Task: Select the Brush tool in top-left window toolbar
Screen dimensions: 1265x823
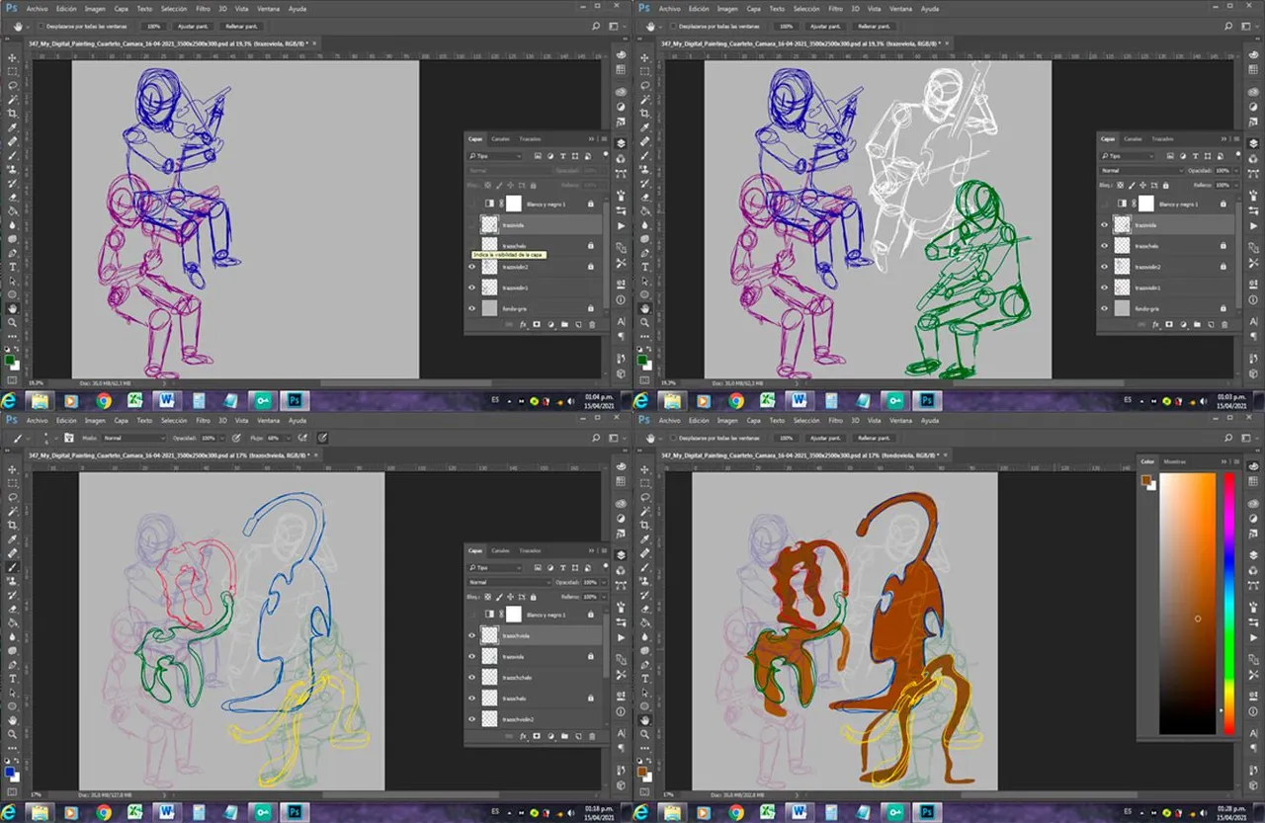Action: pyautogui.click(x=12, y=155)
